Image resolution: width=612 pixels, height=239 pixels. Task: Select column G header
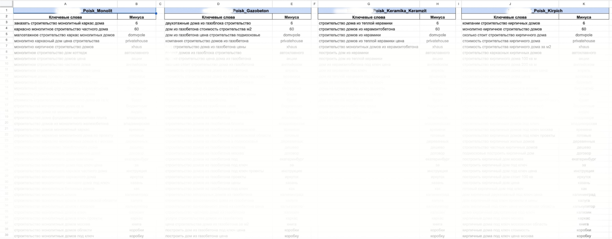369,4
